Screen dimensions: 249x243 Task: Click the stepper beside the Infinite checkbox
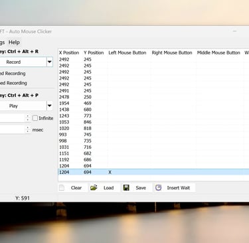click(x=28, y=118)
